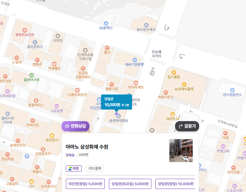Click the 전기차충전소 EV charging icon
Image resolution: width=246 pixels, height=192 pixels.
coord(232,90)
